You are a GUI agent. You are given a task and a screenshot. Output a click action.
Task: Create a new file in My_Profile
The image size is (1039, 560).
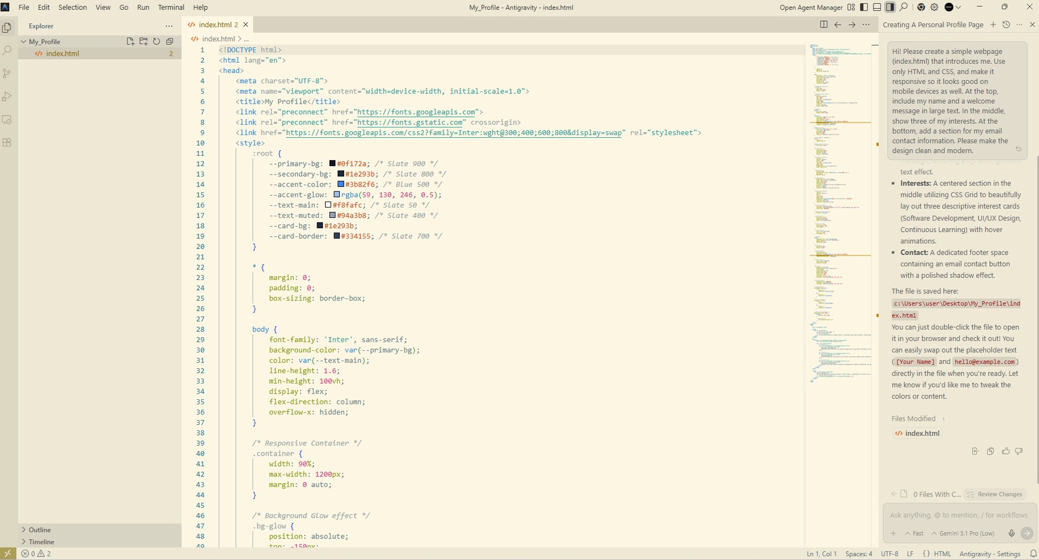(x=130, y=42)
